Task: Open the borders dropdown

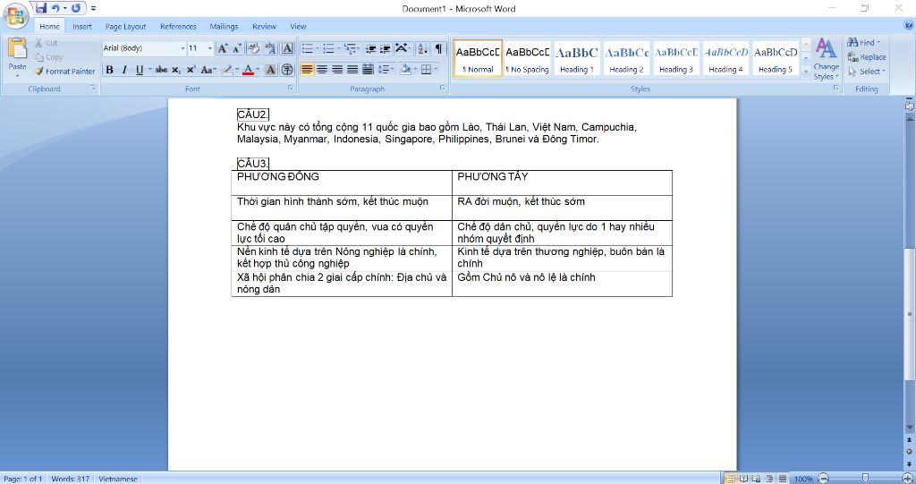Action: (437, 70)
